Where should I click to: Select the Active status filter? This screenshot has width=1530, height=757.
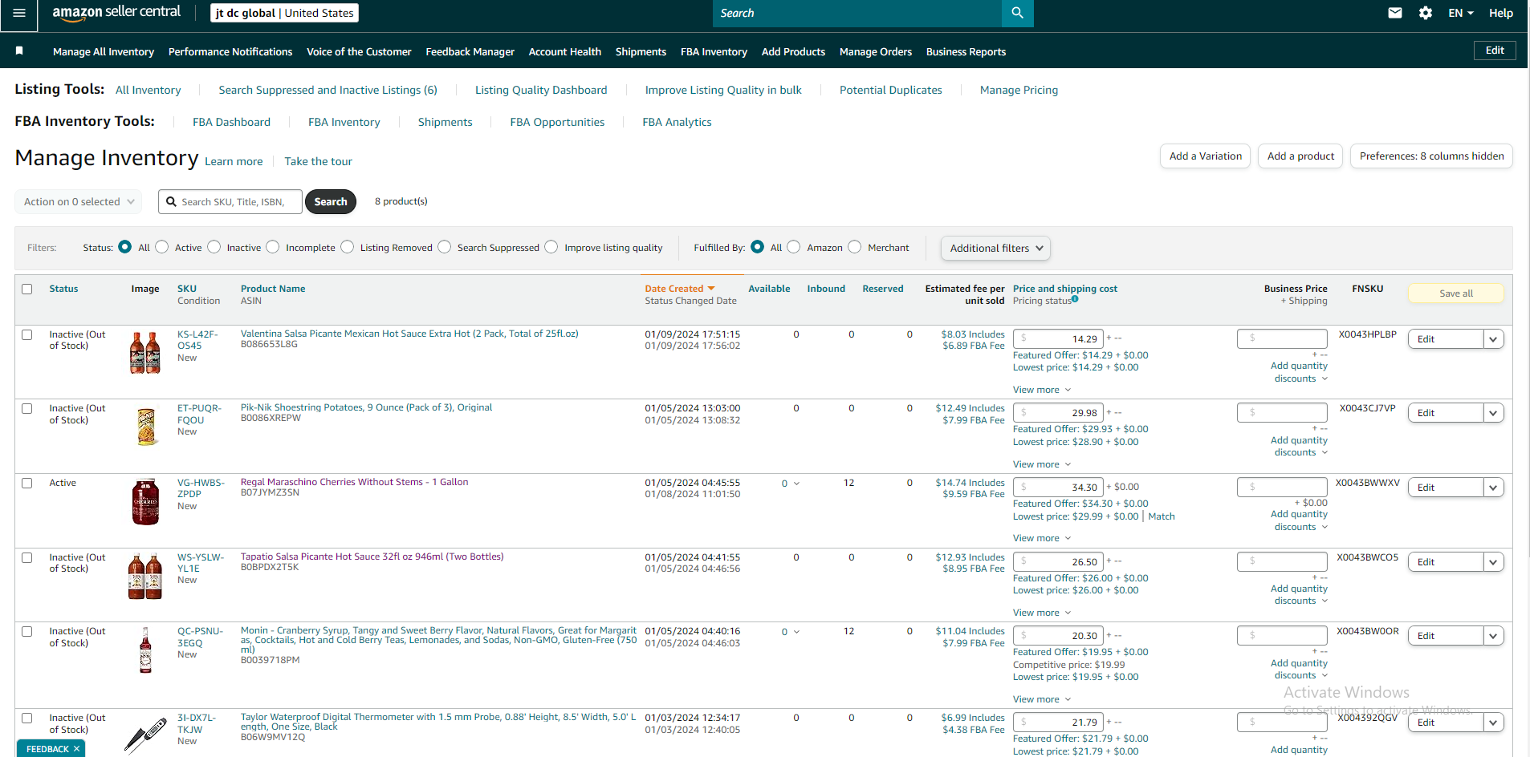(162, 247)
